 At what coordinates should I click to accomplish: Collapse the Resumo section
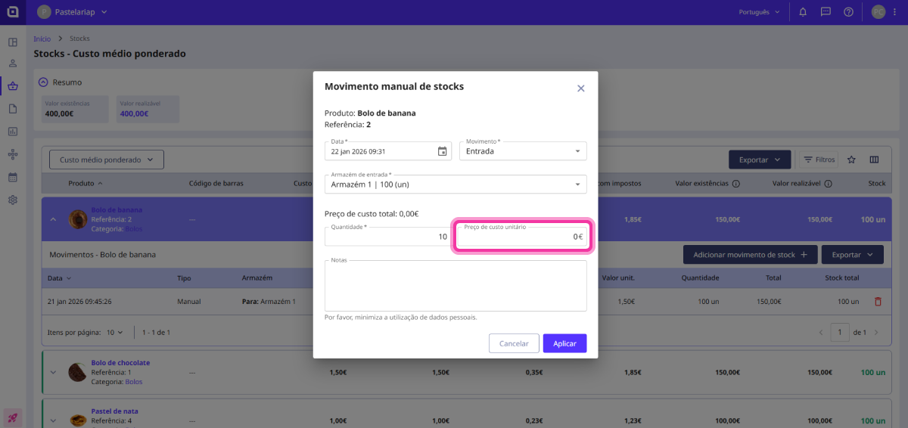coord(43,82)
